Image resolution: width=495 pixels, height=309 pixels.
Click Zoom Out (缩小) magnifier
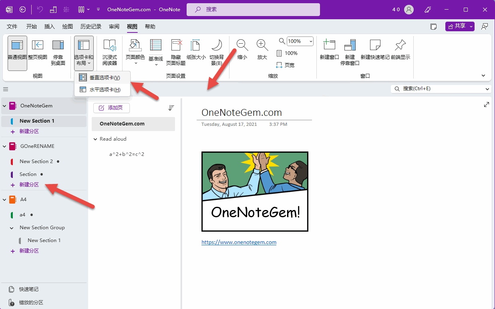pos(242,50)
